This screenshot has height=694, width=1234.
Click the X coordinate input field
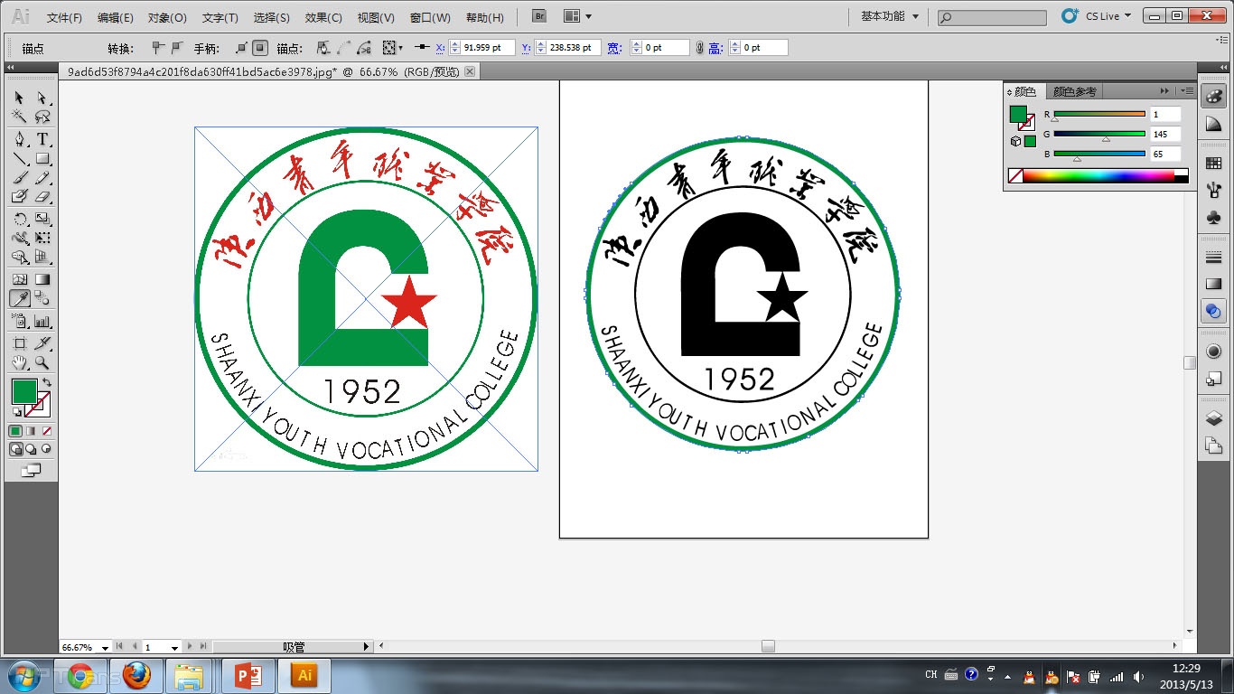click(487, 48)
